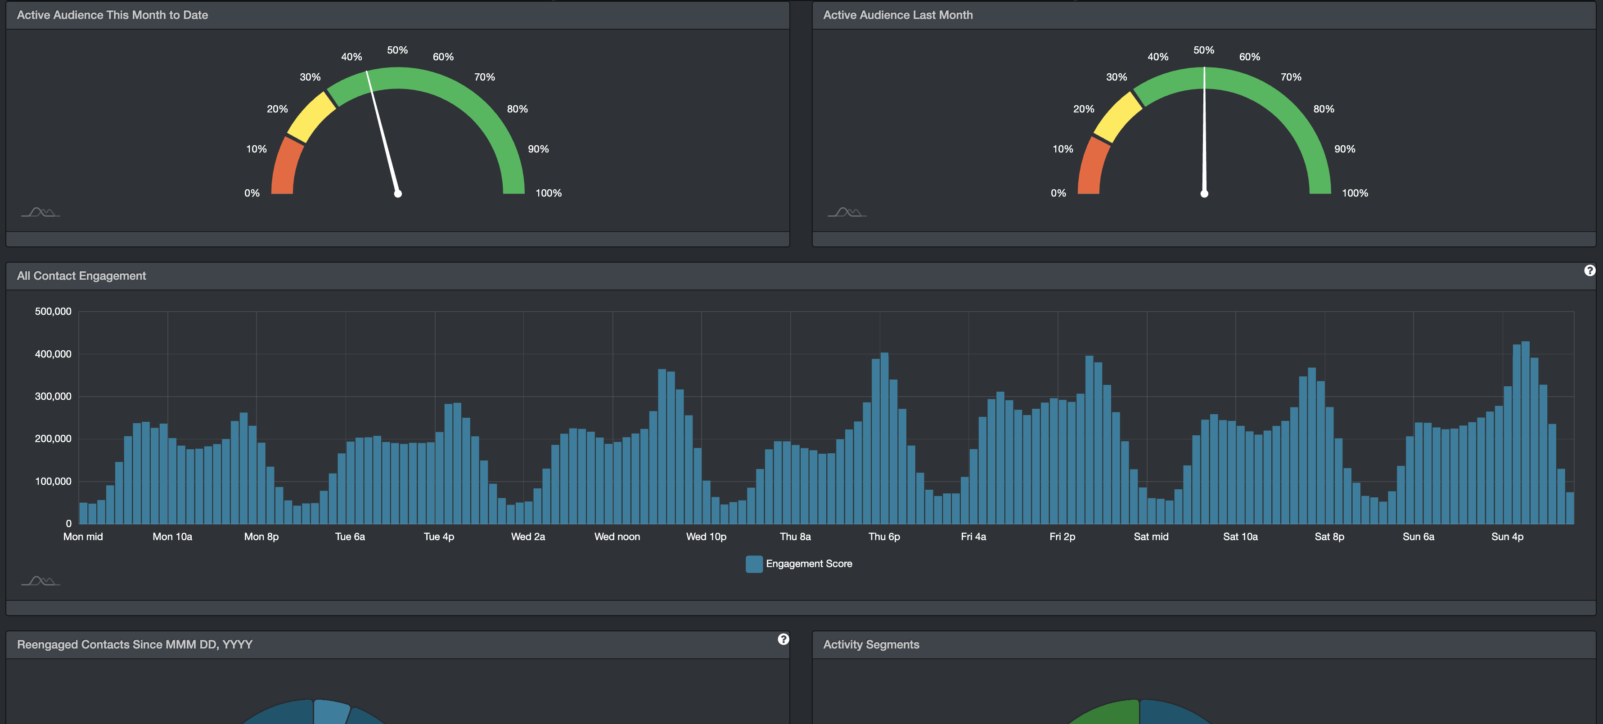Click the sparkline icon under Active Audience Last Month gauge
Screen dimensions: 1603x724
847,211
